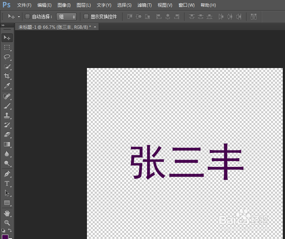Enable the 自动选择 checkbox

pos(28,17)
